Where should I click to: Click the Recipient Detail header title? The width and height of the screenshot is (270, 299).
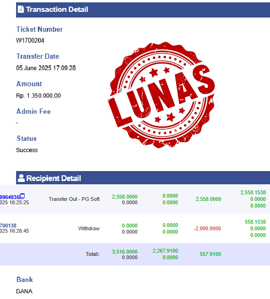(x=53, y=178)
